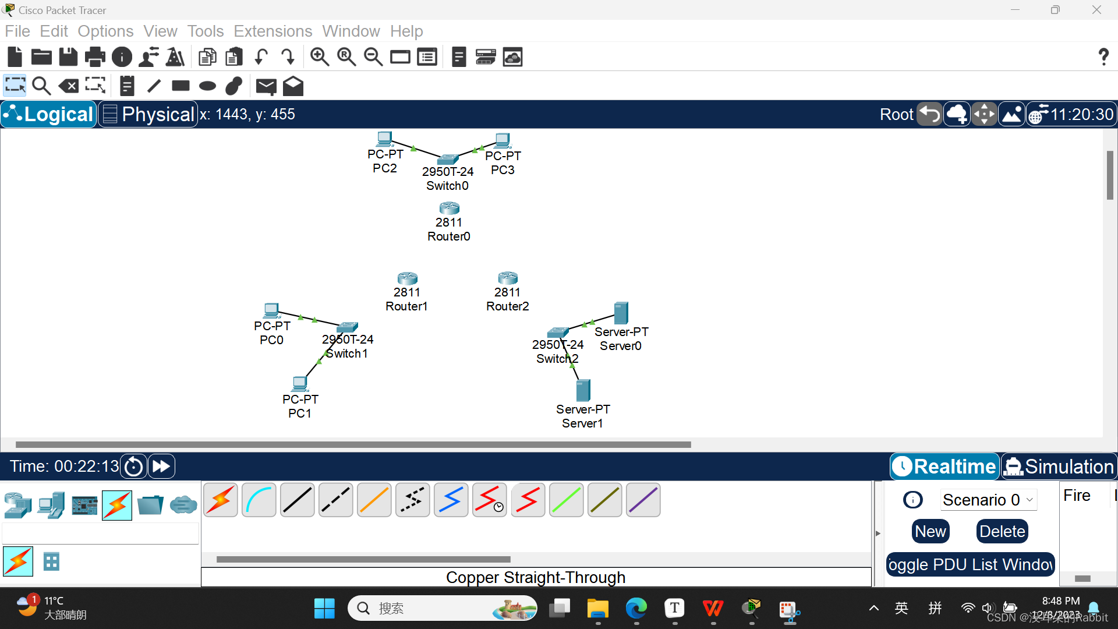This screenshot has width=1118, height=629.
Task: Expand the Extensions menu
Action: (x=273, y=31)
